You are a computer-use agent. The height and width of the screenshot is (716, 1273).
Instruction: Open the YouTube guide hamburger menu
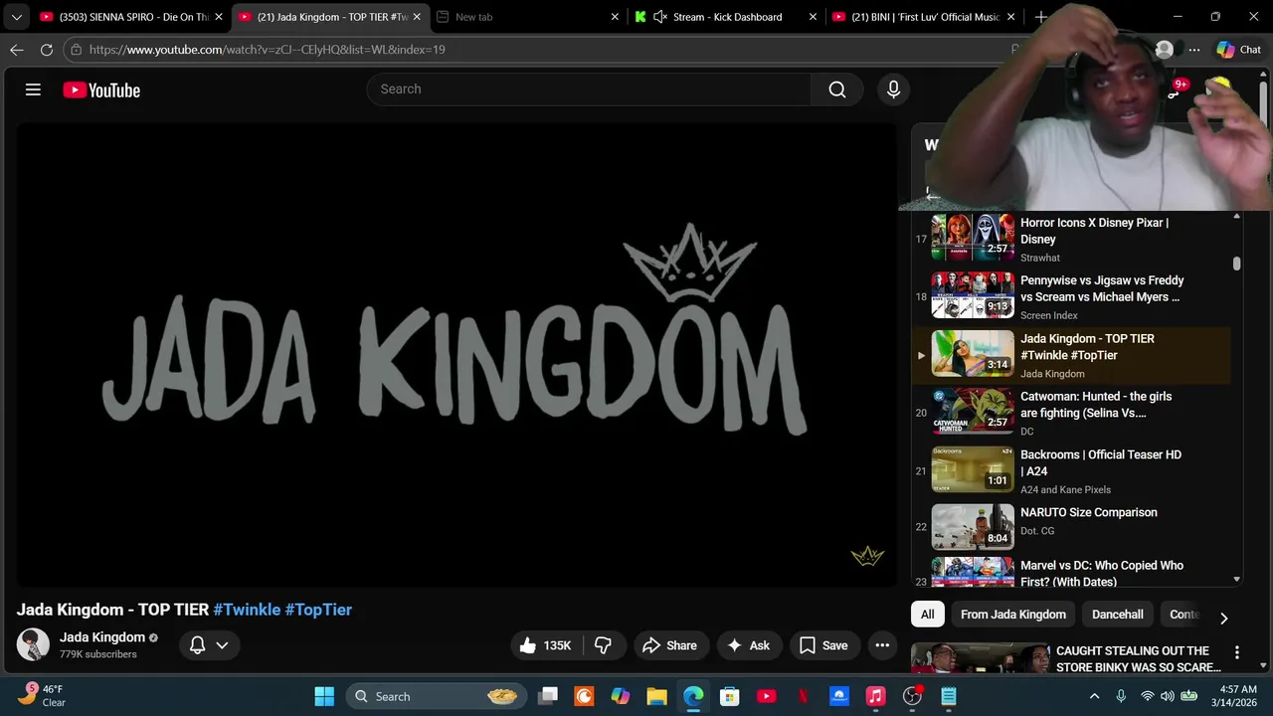[33, 89]
